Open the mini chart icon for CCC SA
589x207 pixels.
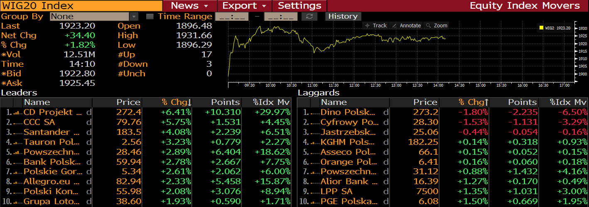tap(17, 122)
